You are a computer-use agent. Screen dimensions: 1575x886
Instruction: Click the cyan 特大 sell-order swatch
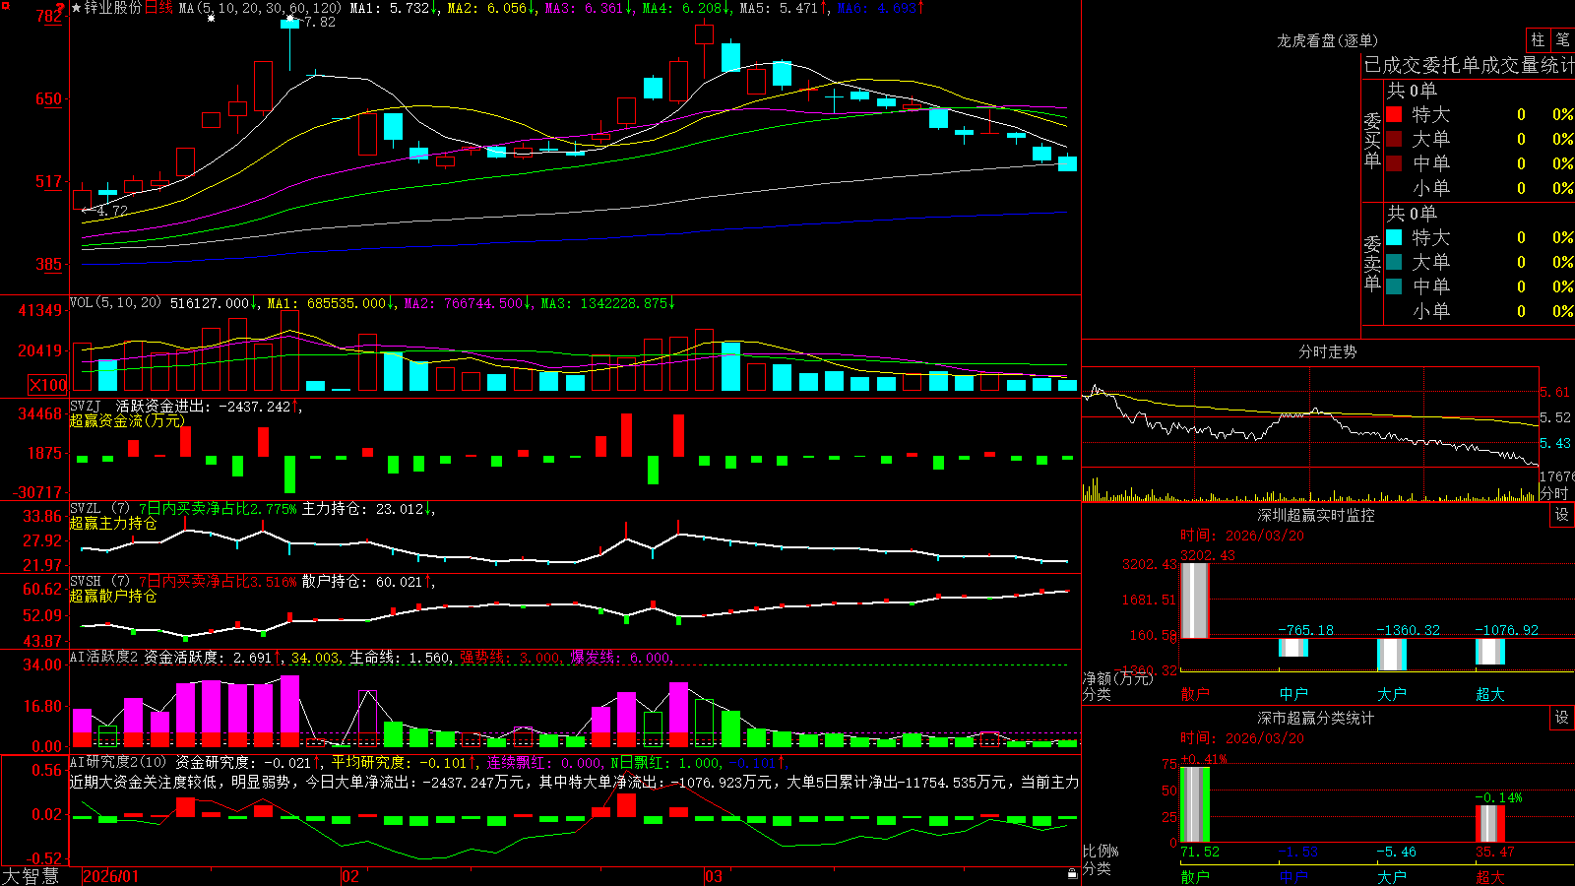(1394, 237)
